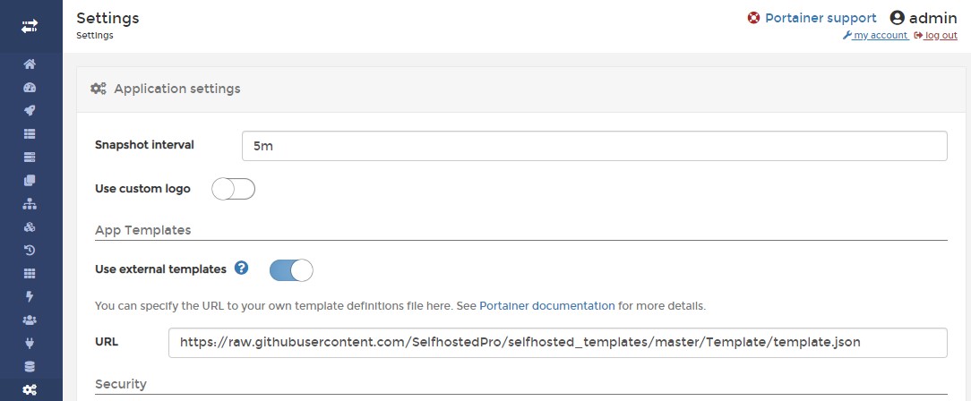Open Volumes via the cubes icon
The height and width of the screenshot is (401, 971).
(x=30, y=227)
